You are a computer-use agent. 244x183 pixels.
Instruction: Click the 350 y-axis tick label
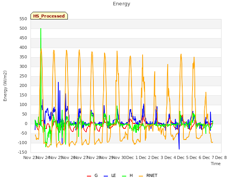tap(23, 57)
